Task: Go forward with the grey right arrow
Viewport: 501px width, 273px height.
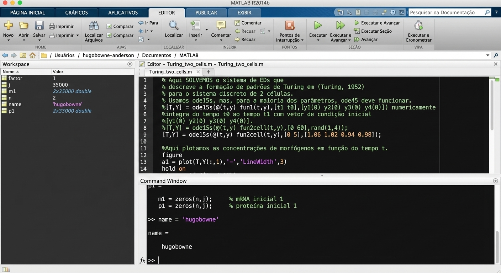Action: click(x=14, y=55)
